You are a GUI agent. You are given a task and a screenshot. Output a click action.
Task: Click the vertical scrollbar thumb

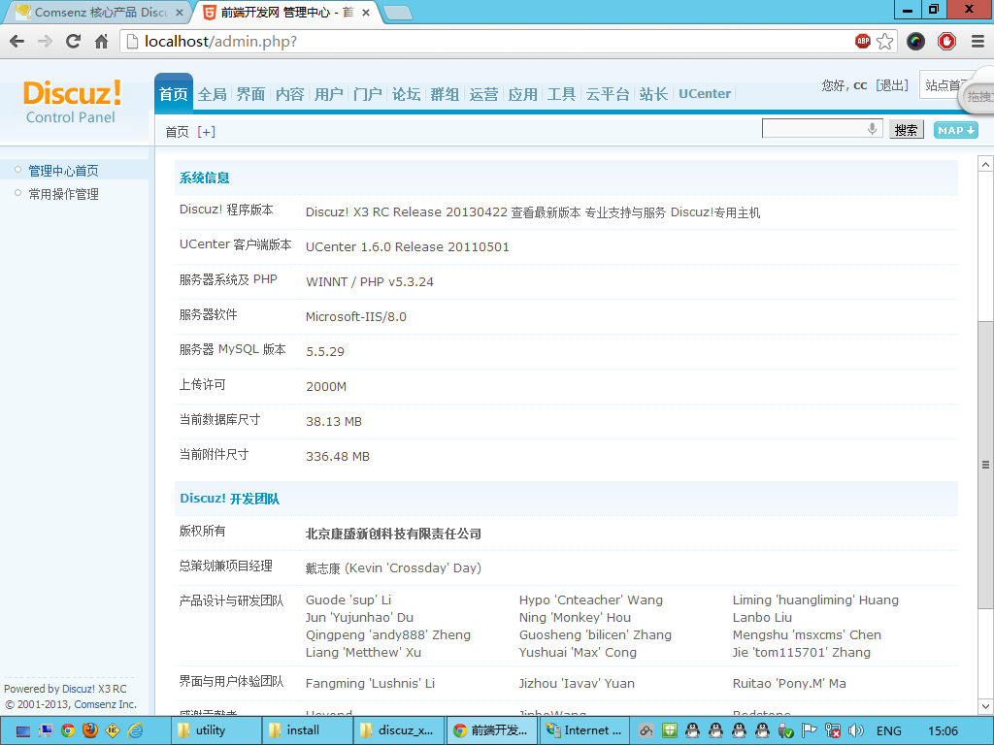(985, 465)
